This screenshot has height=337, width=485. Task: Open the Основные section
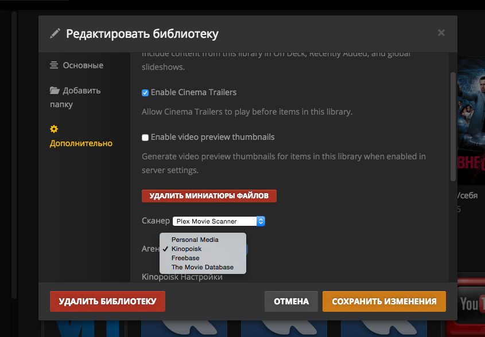(x=77, y=65)
